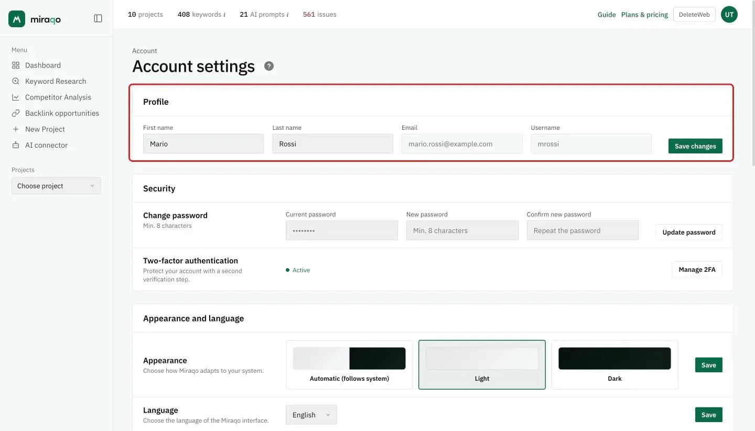Click the Save changes button in Profile
The width and height of the screenshot is (755, 431).
695,146
